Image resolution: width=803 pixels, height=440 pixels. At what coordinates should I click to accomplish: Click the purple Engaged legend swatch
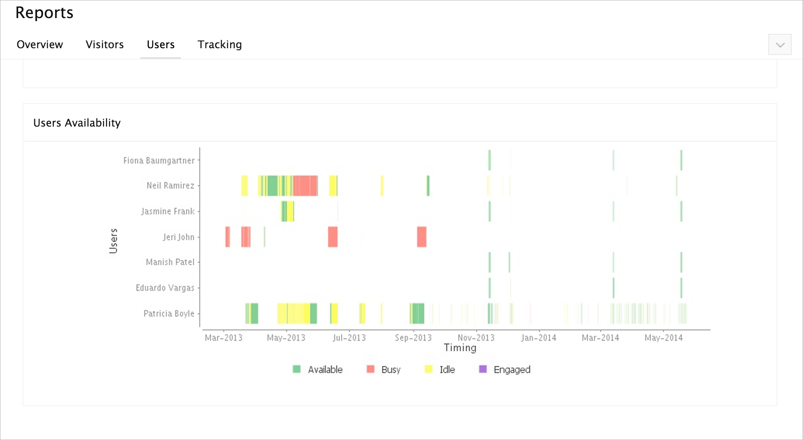pos(483,369)
